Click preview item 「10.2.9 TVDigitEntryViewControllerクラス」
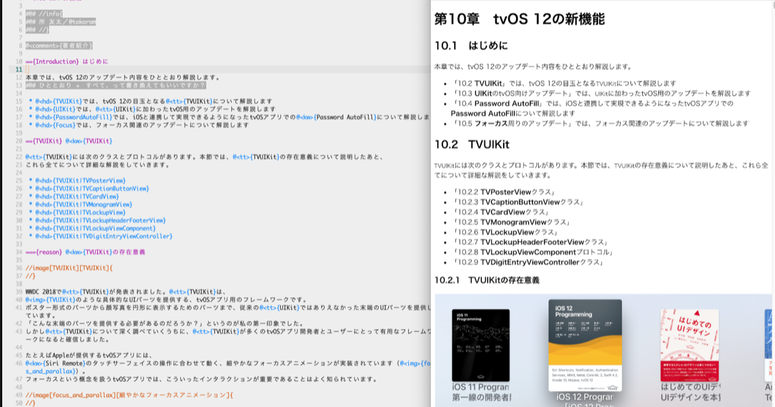775x407 pixels. [x=529, y=262]
